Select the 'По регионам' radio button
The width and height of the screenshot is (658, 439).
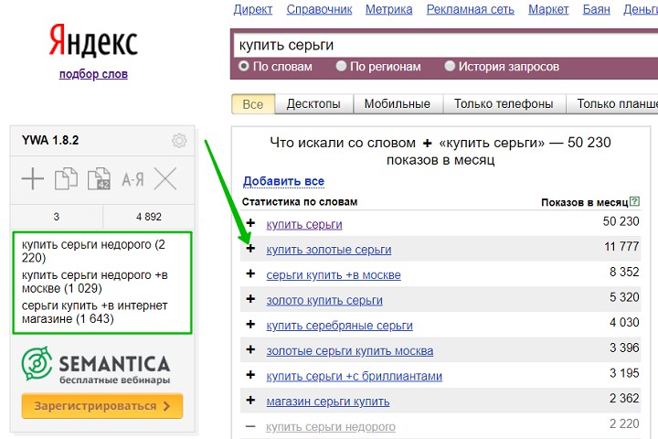[x=341, y=66]
